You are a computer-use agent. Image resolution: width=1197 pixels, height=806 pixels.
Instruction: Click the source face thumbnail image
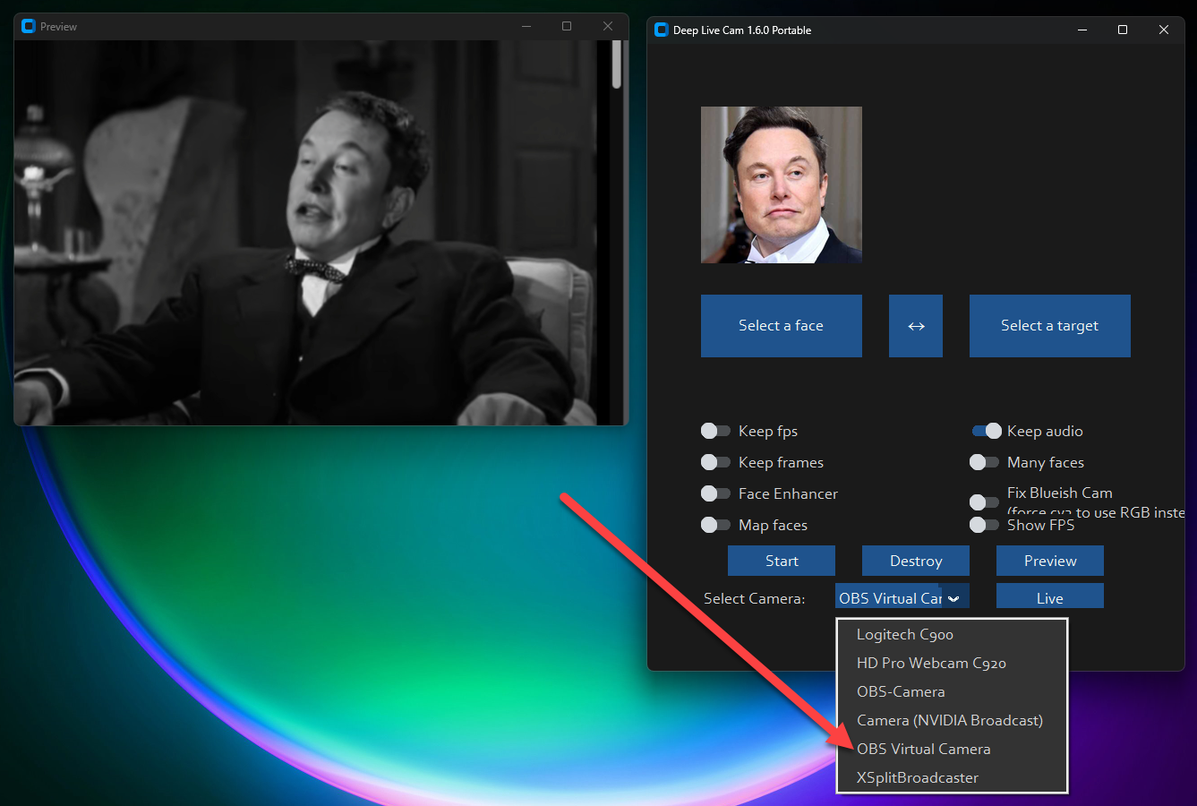click(x=781, y=184)
